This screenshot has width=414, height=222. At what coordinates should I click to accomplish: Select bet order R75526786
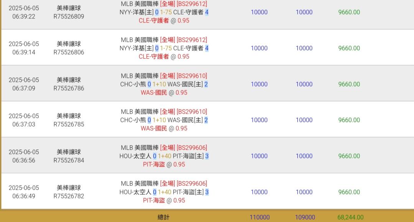(69, 88)
